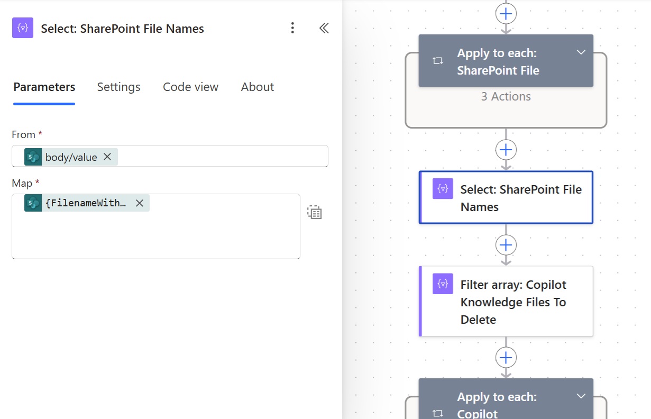Open the About tab

(x=258, y=87)
